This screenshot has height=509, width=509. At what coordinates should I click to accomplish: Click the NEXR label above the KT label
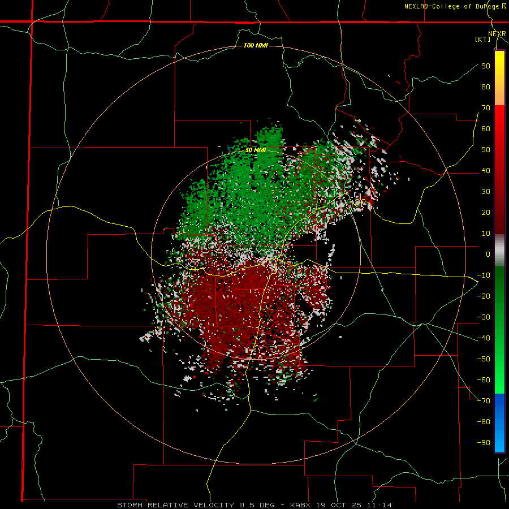pos(497,34)
